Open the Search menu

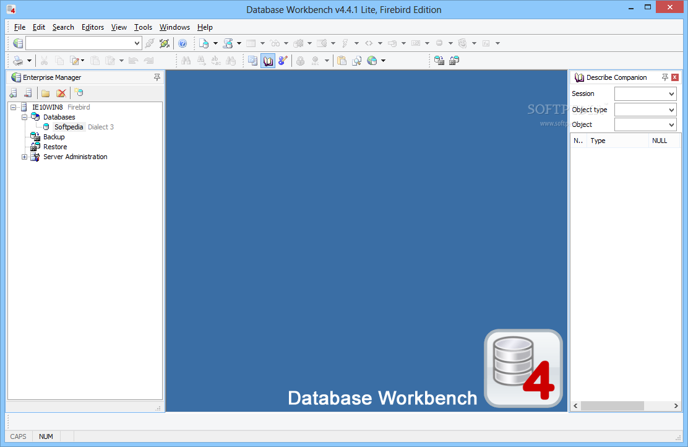[x=63, y=27]
